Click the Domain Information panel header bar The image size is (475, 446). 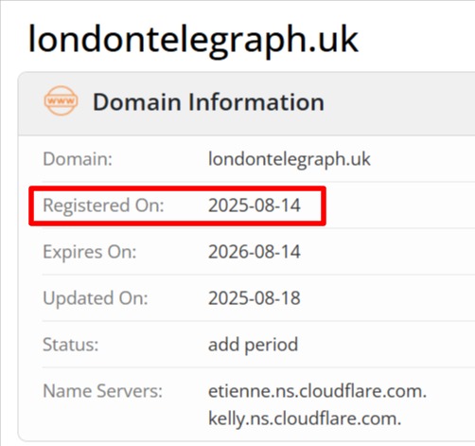247,103
